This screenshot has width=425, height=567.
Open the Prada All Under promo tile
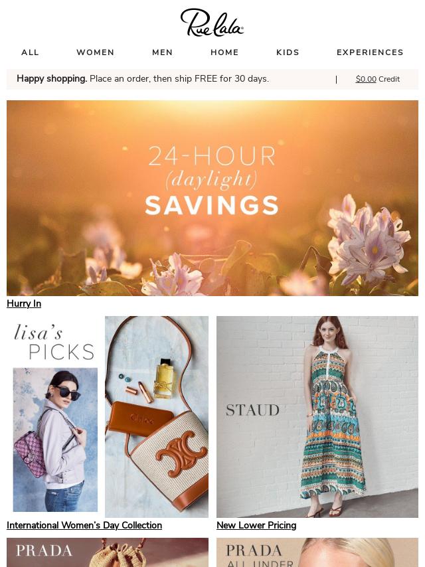[317, 552]
